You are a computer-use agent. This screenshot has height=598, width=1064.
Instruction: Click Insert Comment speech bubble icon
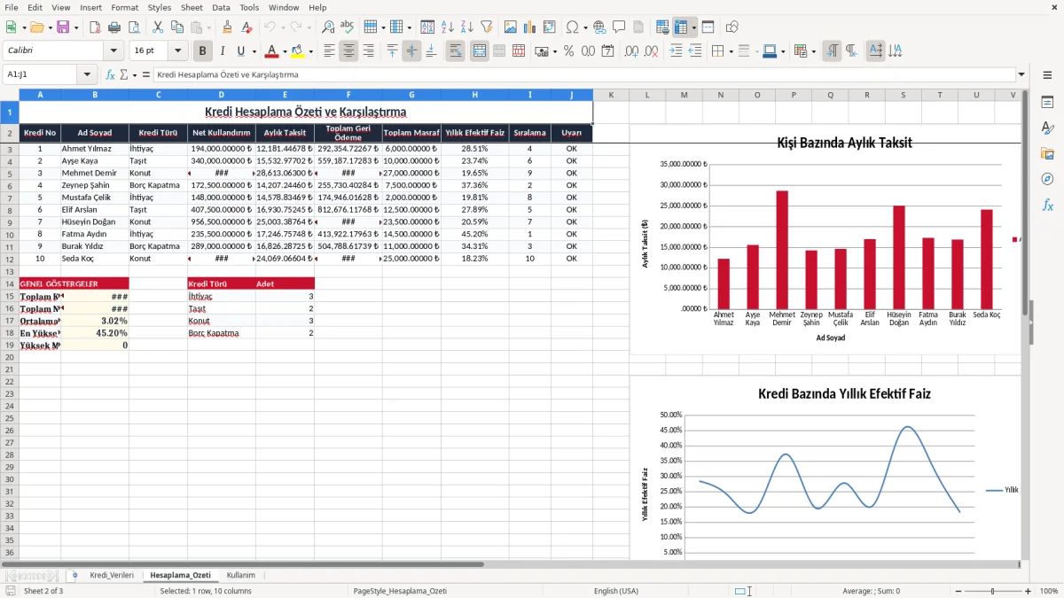click(x=619, y=27)
